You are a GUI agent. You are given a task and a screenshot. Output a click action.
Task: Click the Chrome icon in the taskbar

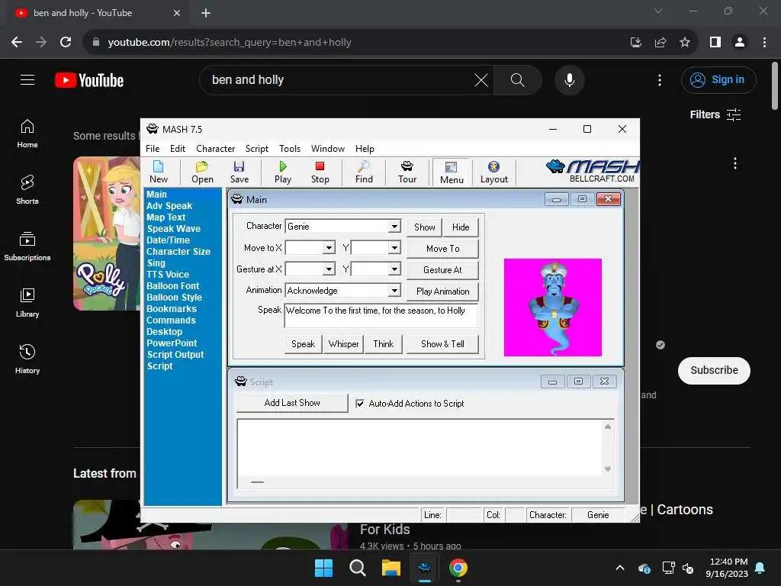point(458,568)
